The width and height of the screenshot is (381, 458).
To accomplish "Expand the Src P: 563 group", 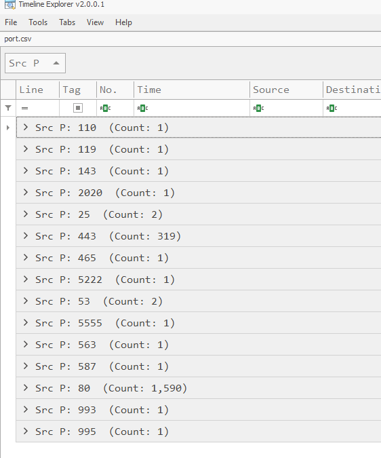I will coord(26,345).
